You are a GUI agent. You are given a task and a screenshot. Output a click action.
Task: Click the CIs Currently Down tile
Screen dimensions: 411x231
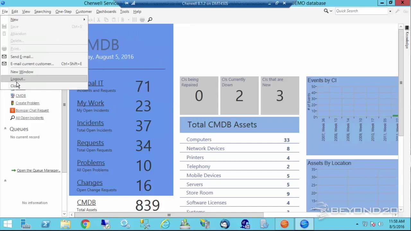(x=239, y=95)
